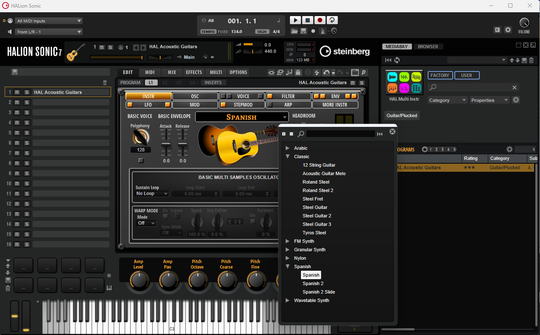Click the small keyboard icon by pads
This screenshot has width=540, height=335.
109,288
